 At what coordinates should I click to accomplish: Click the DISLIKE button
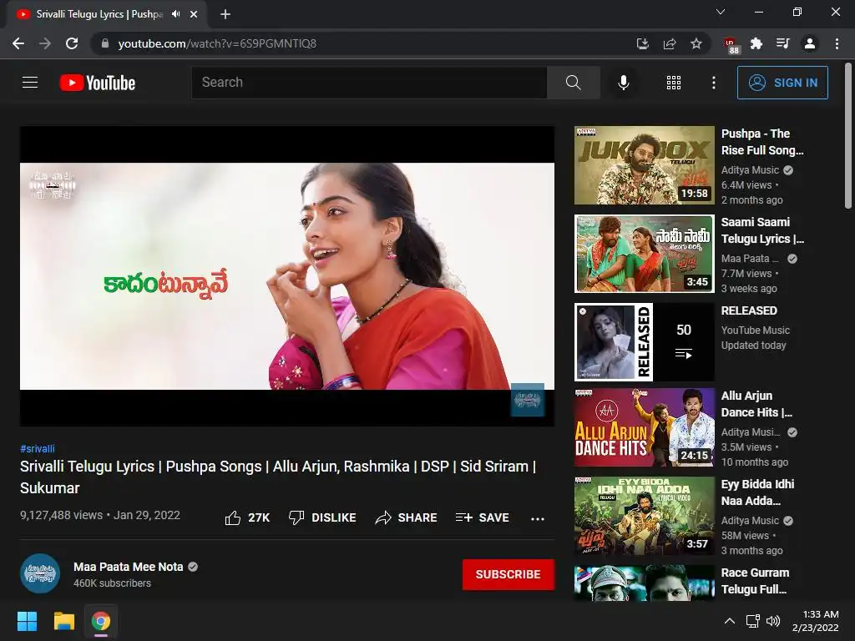pos(322,517)
